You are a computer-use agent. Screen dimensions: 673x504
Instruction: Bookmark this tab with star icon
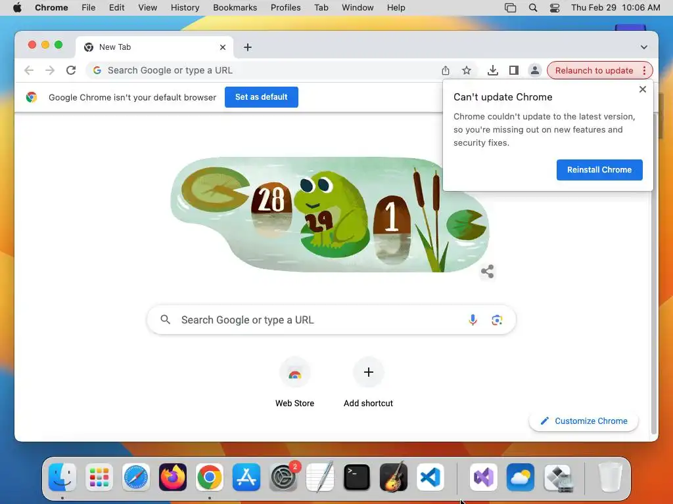pyautogui.click(x=467, y=70)
